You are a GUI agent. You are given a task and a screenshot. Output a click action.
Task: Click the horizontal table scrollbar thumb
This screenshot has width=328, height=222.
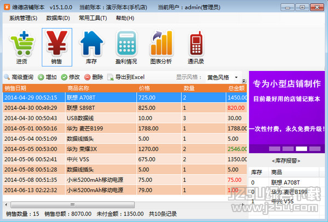coord(73,204)
